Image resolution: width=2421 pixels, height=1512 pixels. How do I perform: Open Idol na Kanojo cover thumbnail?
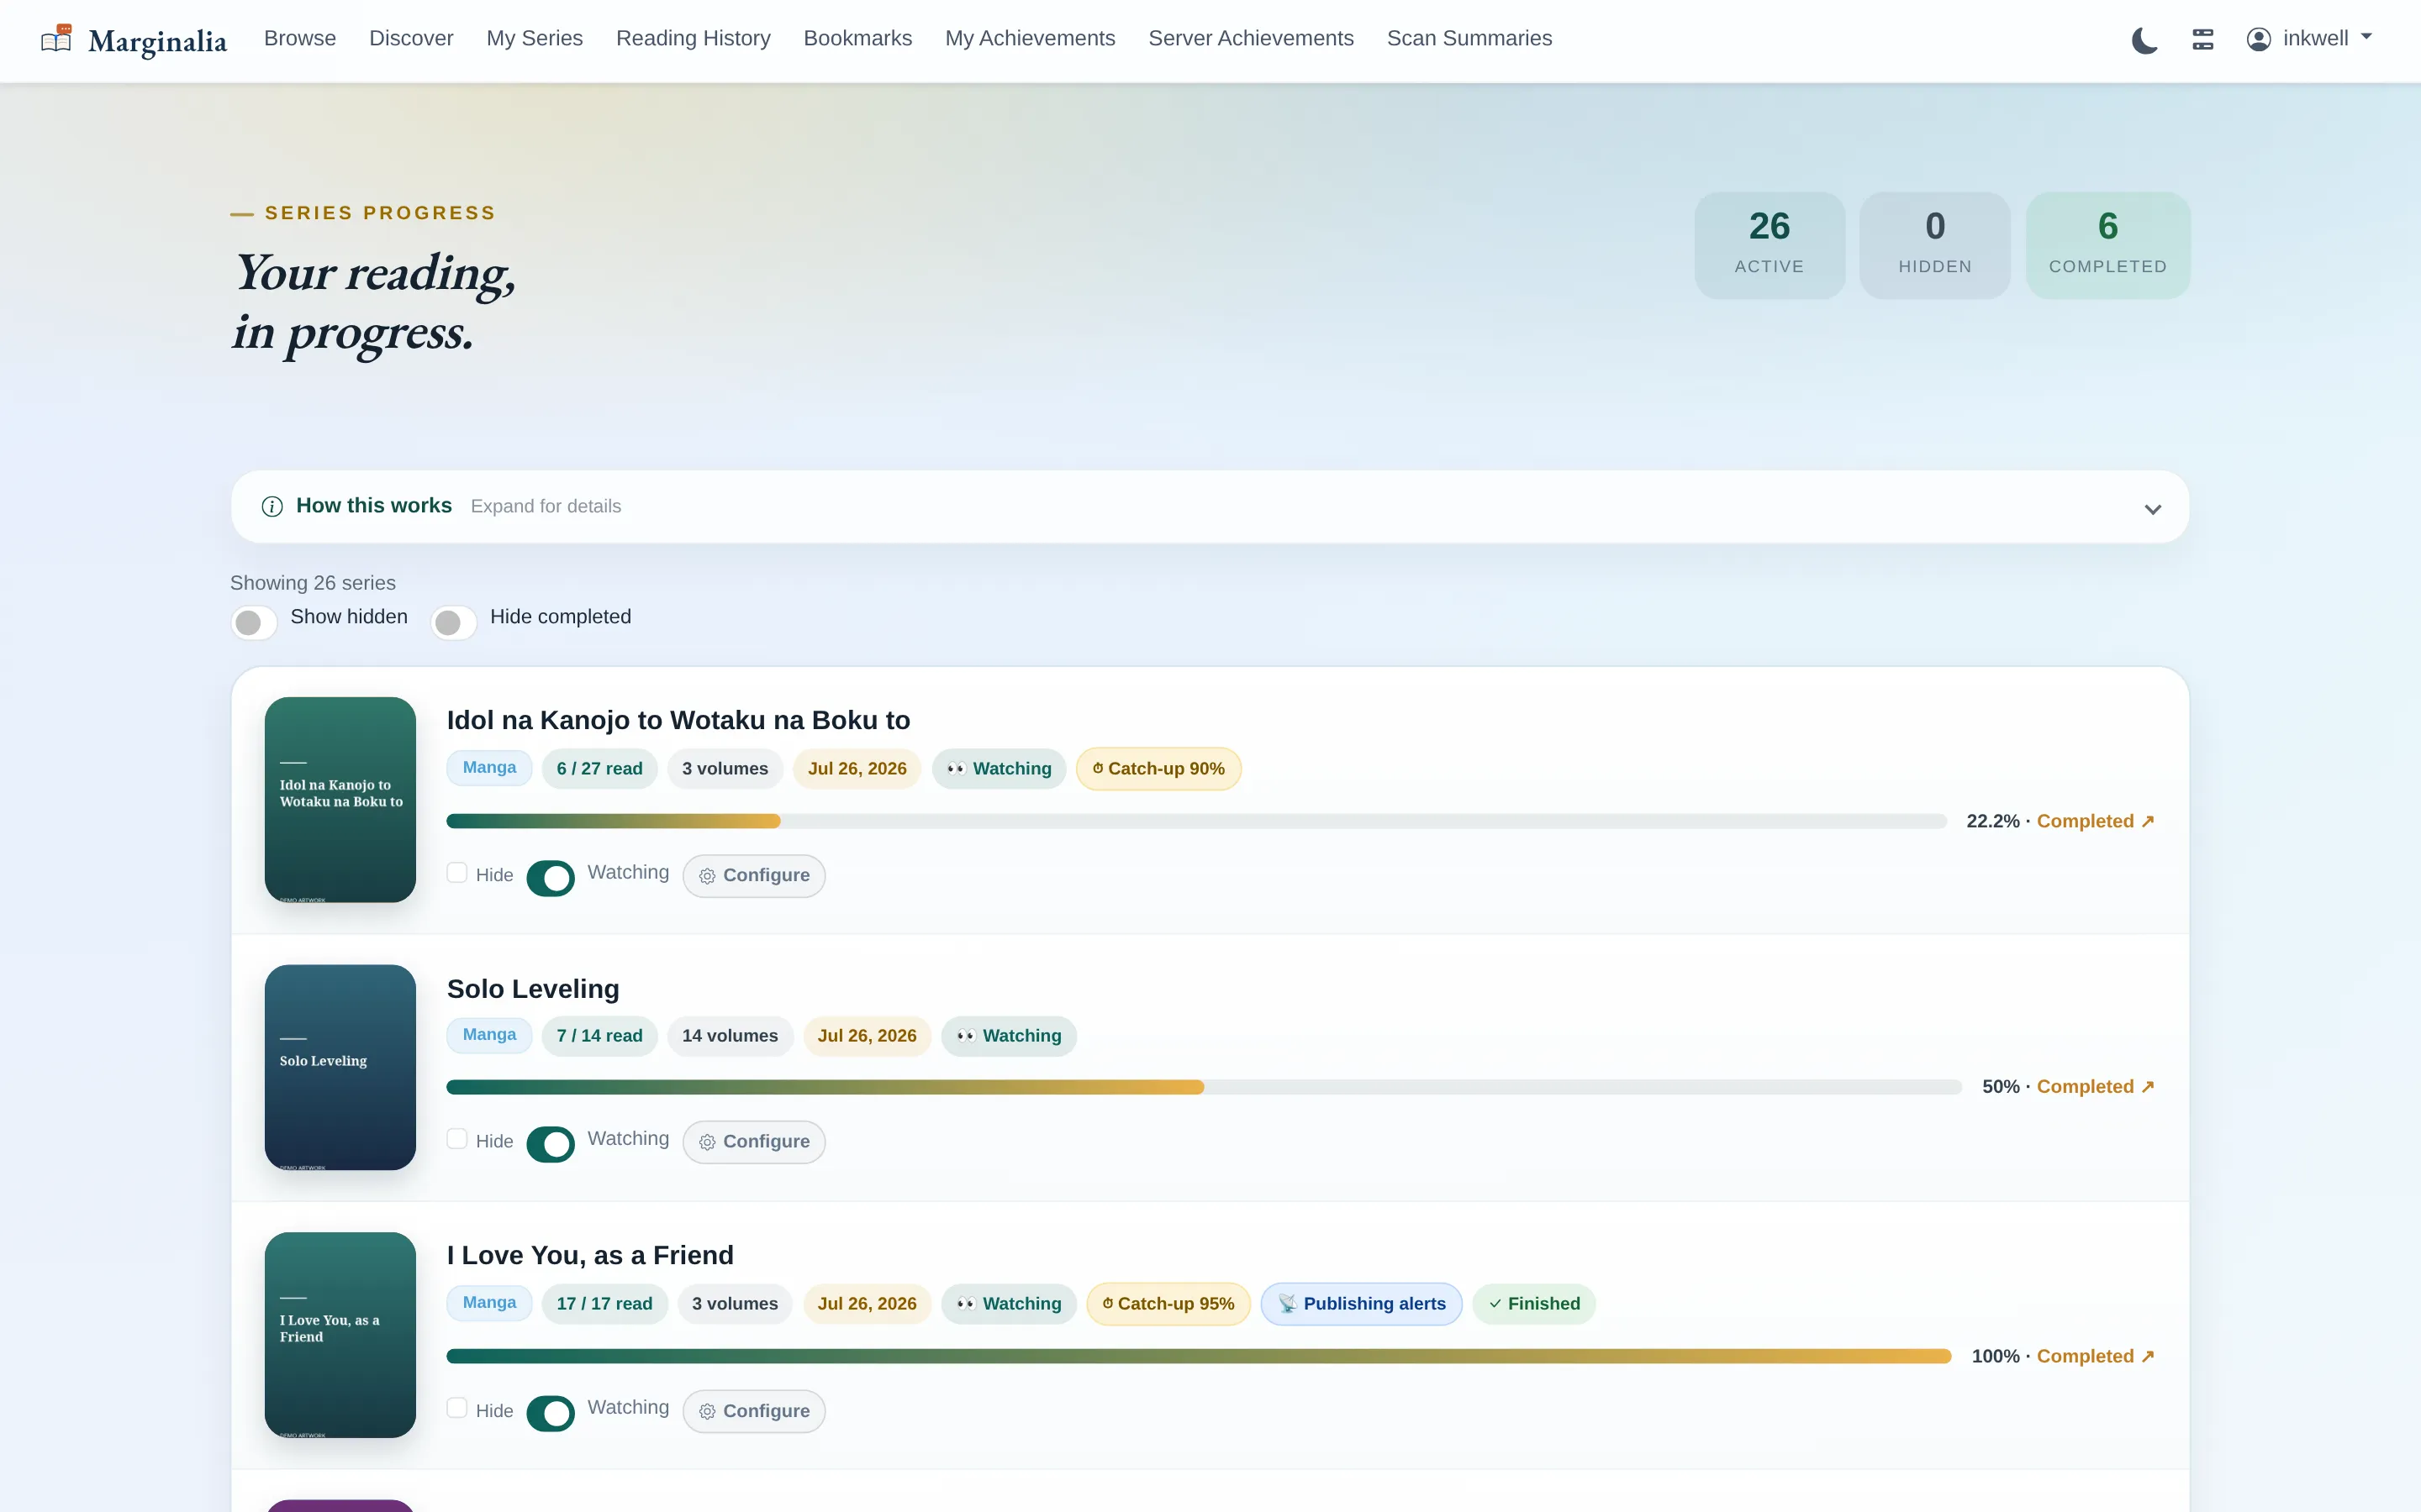click(x=340, y=800)
